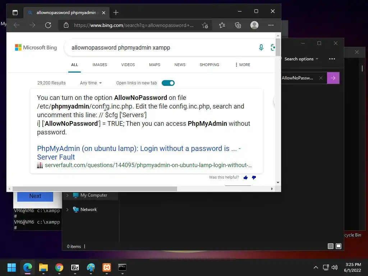This screenshot has width=368, height=276.
Task: Show hidden system tray icons
Action: pyautogui.click(x=316, y=267)
